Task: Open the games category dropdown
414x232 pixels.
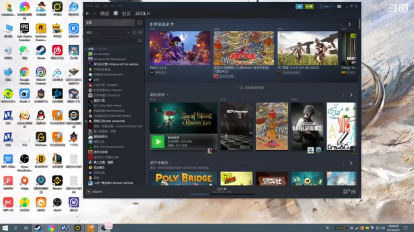Action: 108,32
